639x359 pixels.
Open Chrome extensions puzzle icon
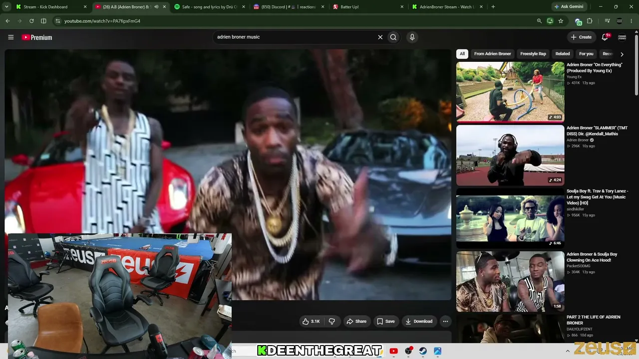(590, 21)
